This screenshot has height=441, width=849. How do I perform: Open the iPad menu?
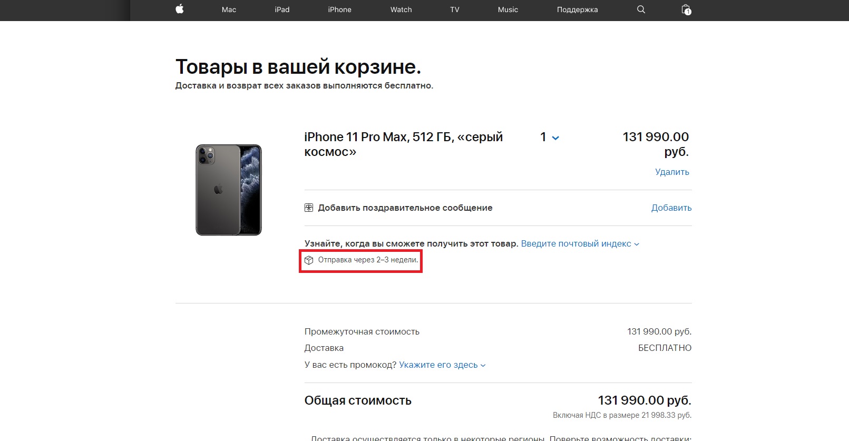282,9
